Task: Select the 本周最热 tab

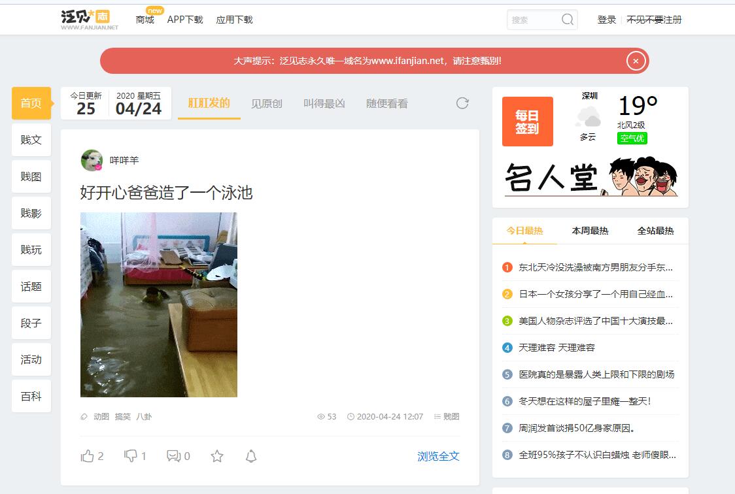Action: click(590, 231)
